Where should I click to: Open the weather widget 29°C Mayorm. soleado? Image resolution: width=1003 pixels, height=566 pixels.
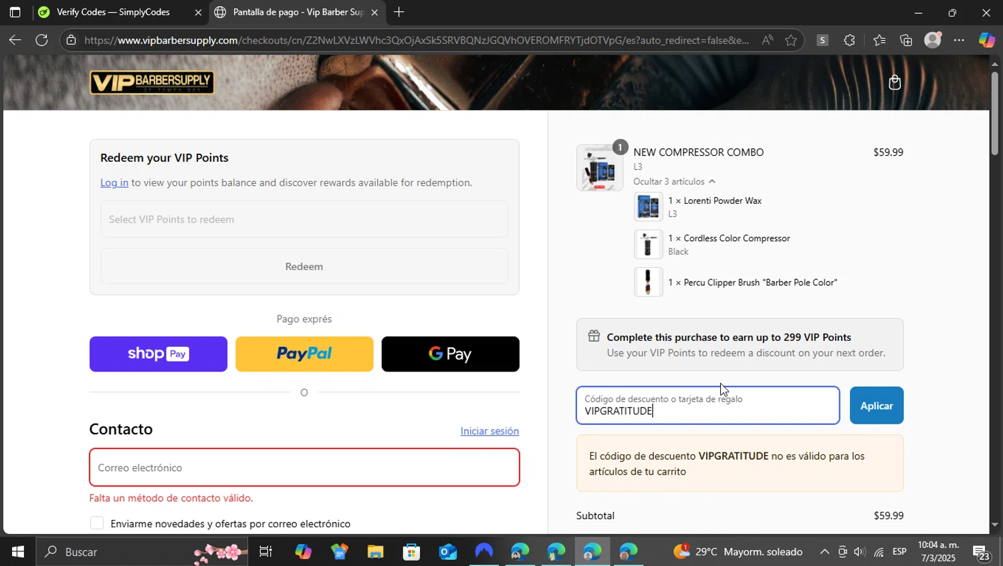(738, 552)
